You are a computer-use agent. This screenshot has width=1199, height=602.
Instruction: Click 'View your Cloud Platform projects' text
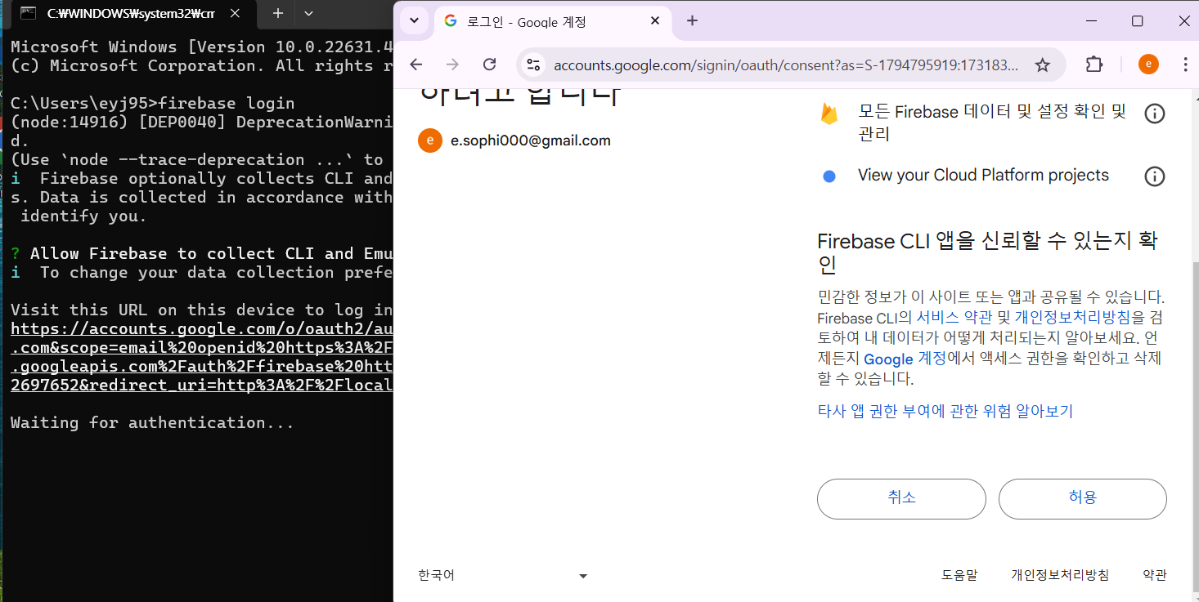983,176
